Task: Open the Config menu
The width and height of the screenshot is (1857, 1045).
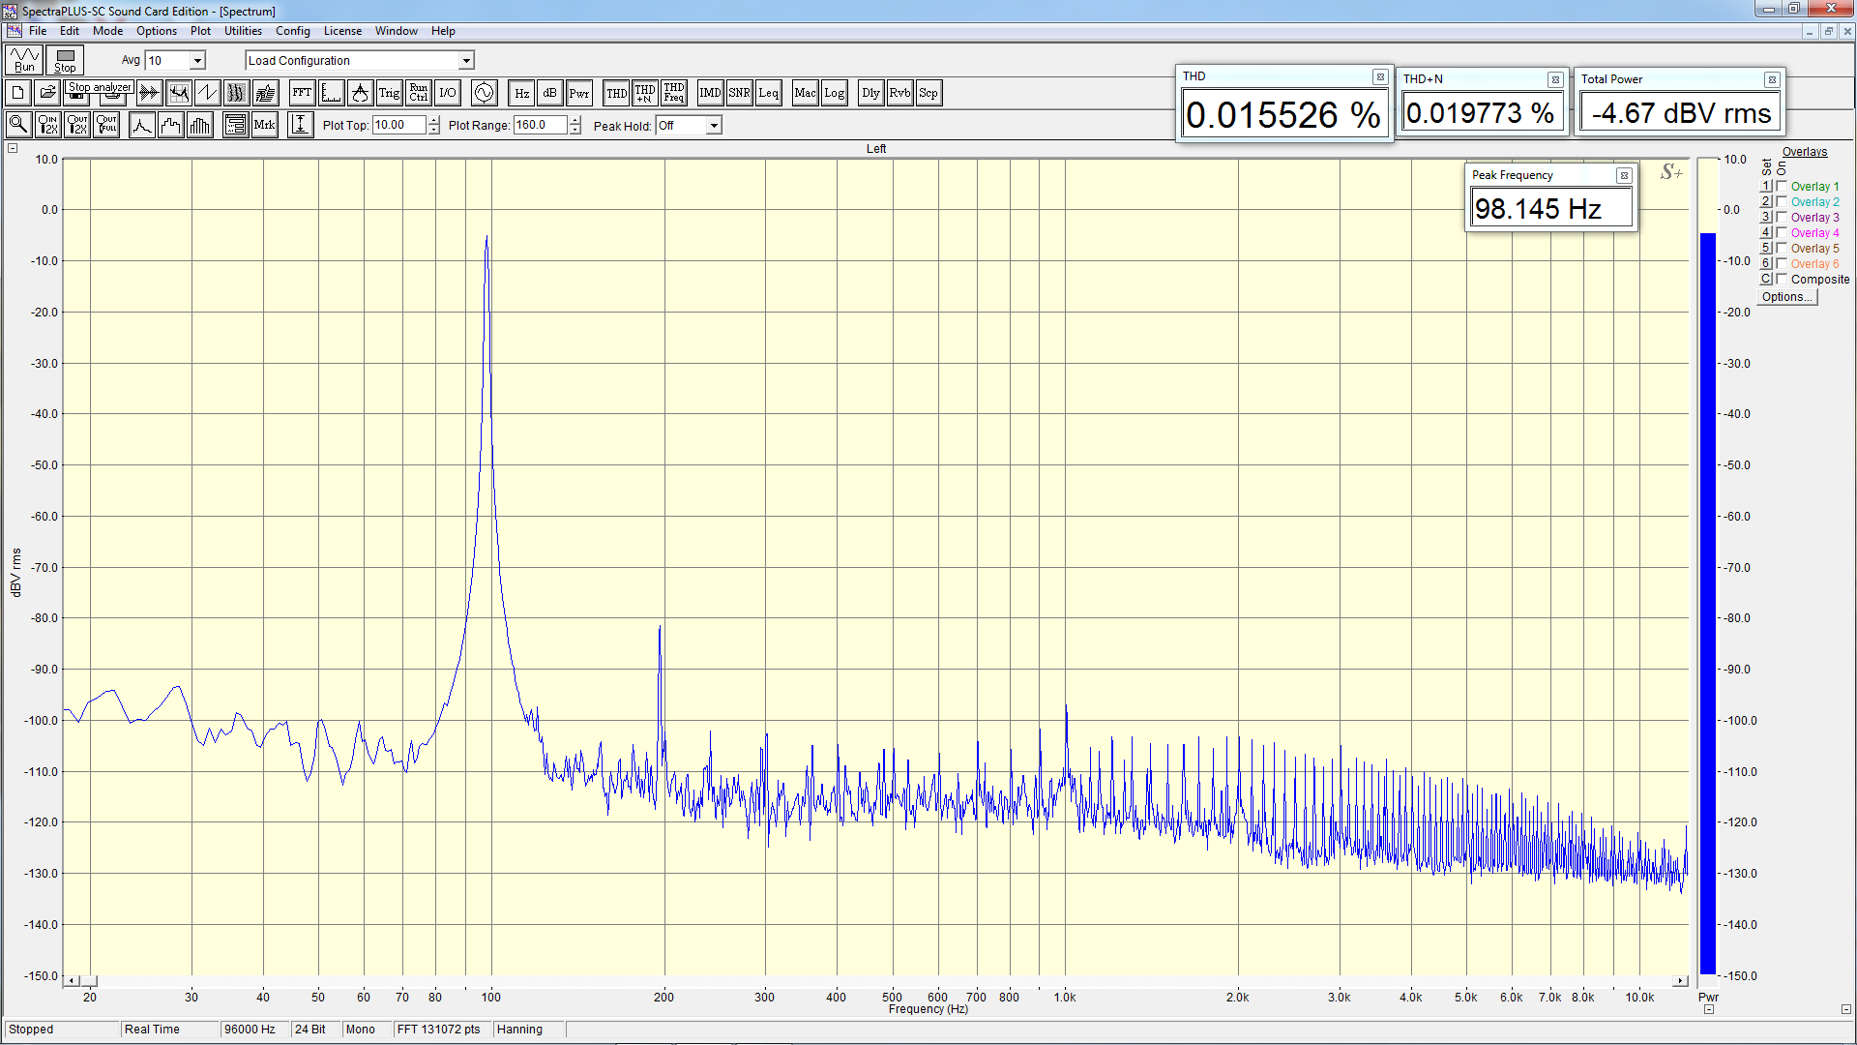Action: (292, 31)
